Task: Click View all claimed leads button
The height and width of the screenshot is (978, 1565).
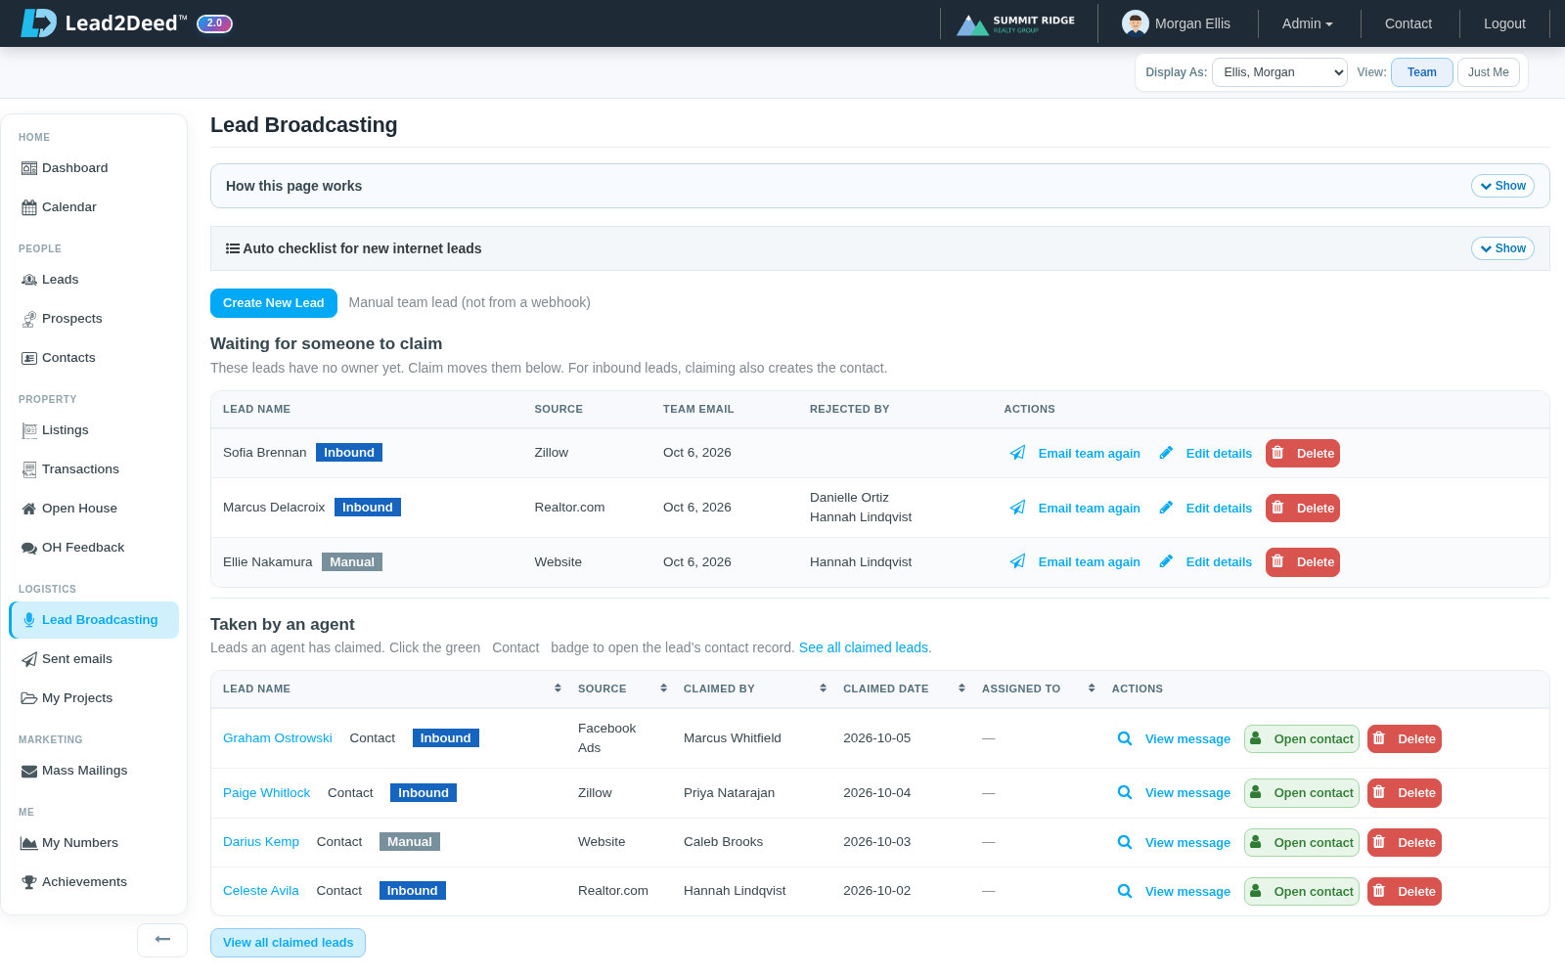Action: tap(288, 943)
